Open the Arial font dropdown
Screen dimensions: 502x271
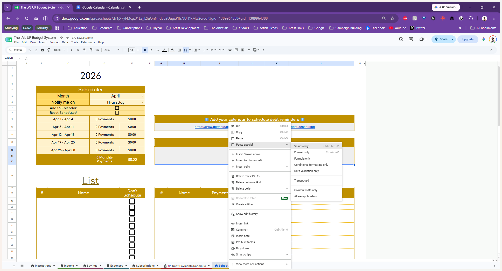tap(112, 50)
